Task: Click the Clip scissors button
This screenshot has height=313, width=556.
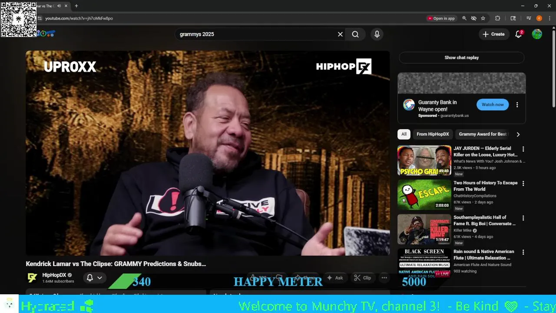Action: [362, 278]
